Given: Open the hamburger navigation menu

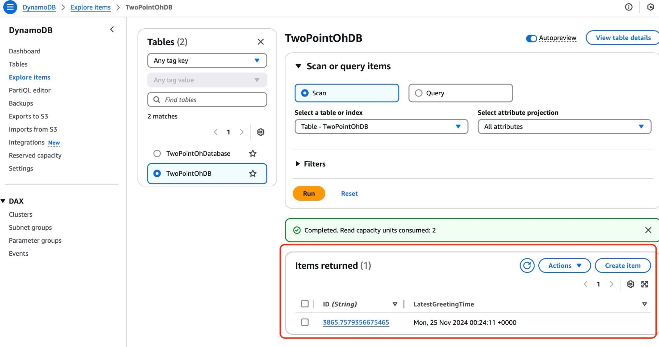Looking at the screenshot, I should [x=10, y=7].
